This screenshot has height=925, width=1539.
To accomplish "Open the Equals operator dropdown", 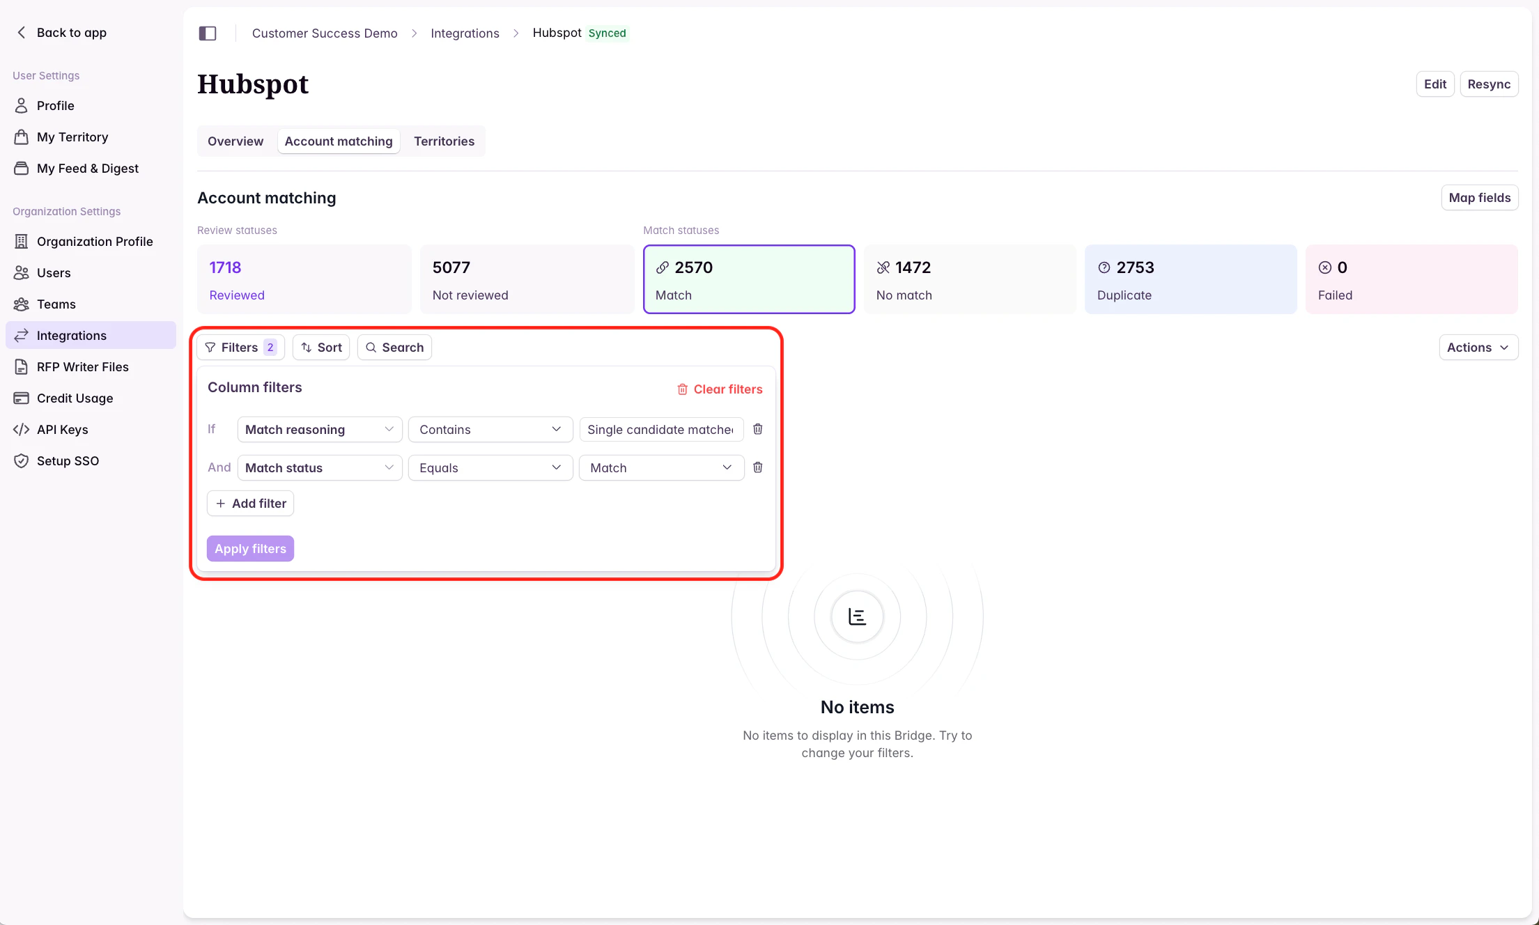I will click(490, 468).
